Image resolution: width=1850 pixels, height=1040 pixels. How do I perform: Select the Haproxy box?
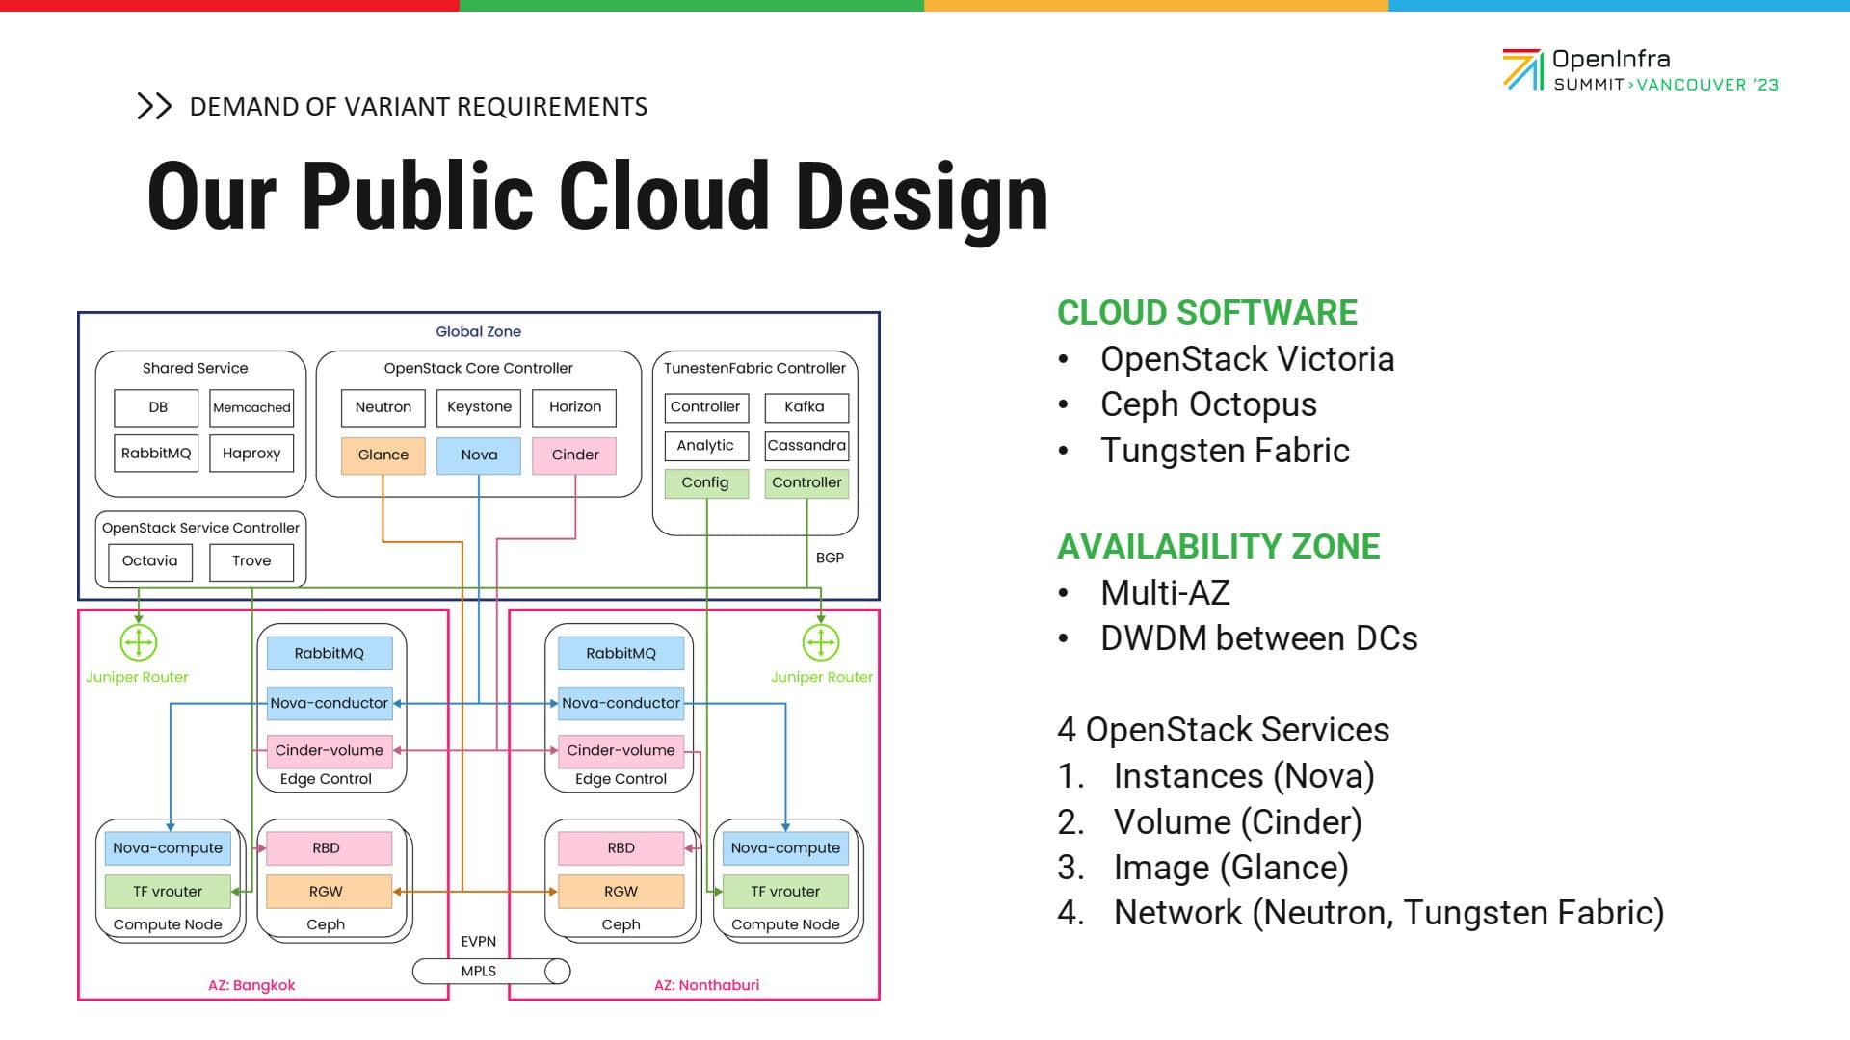tap(251, 453)
